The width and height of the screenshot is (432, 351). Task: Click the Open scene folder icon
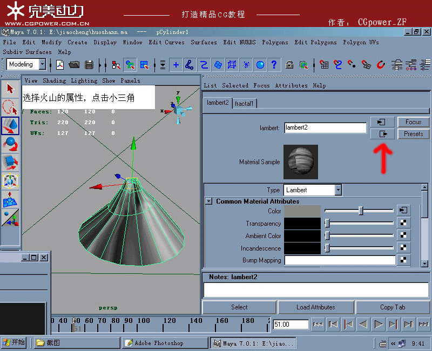[74, 65]
